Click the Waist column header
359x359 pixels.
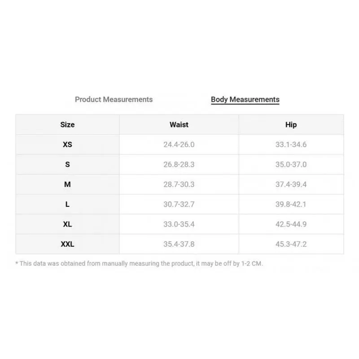[x=179, y=125]
